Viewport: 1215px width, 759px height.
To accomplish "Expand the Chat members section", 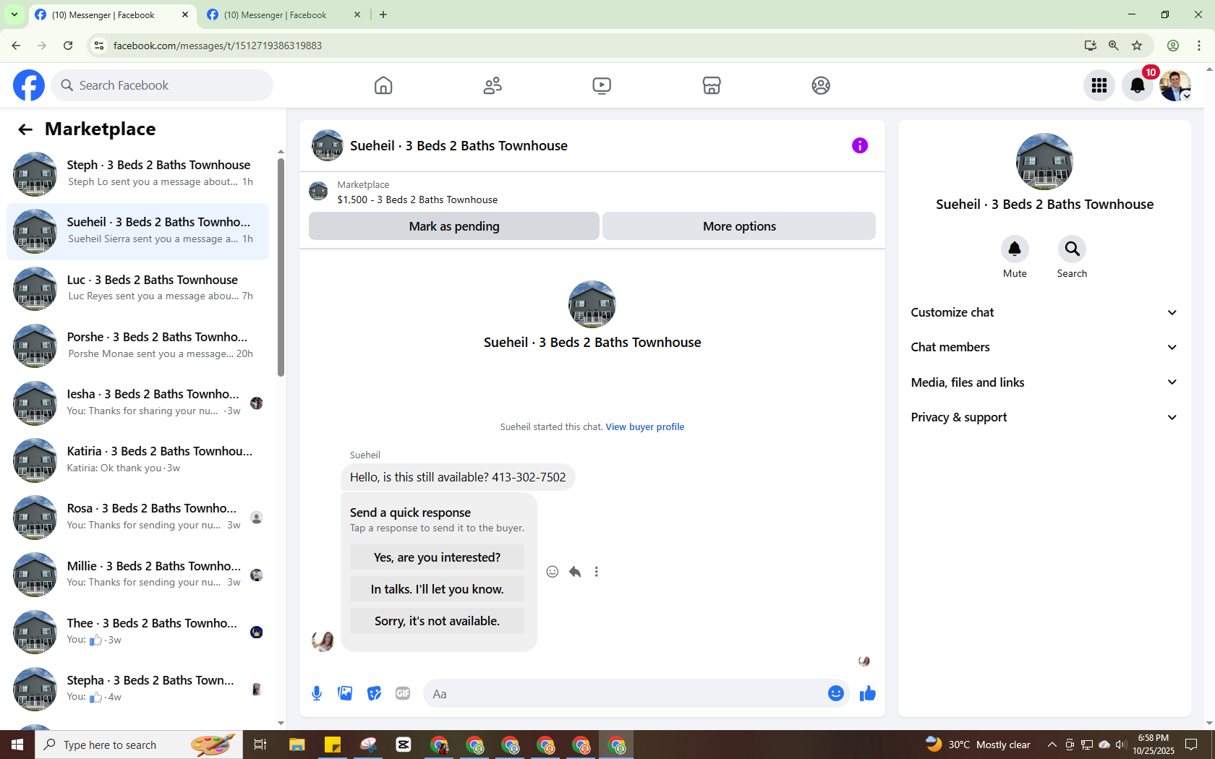I will click(x=1044, y=347).
